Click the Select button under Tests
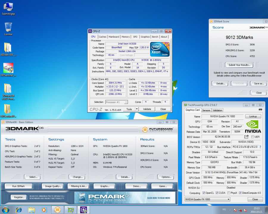The width and height of the screenshot is (268, 214). [33, 177]
